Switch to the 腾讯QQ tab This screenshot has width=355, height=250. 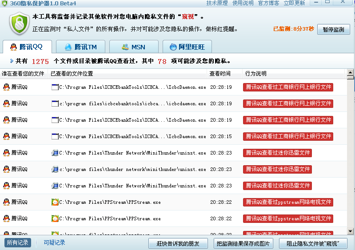(28, 47)
